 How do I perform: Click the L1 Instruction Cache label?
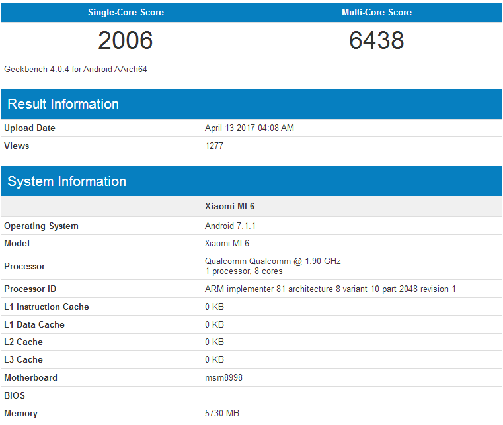[x=46, y=307]
